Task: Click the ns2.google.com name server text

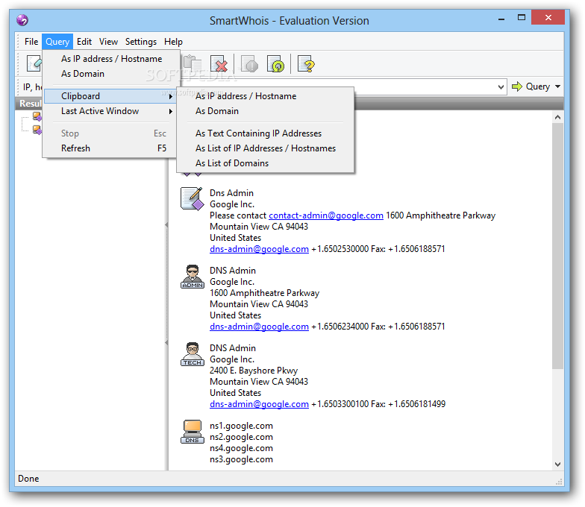Action: point(242,437)
